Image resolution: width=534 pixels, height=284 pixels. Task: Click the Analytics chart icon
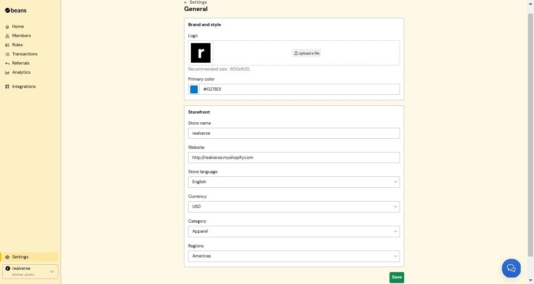tap(7, 72)
